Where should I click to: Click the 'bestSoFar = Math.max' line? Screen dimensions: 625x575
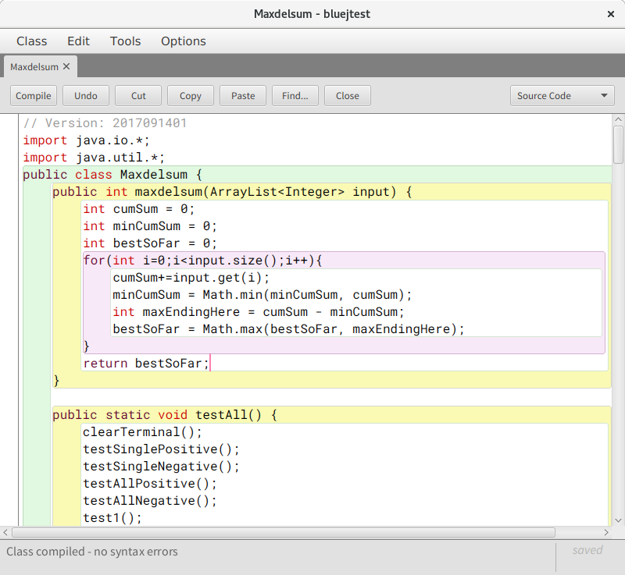click(x=288, y=328)
